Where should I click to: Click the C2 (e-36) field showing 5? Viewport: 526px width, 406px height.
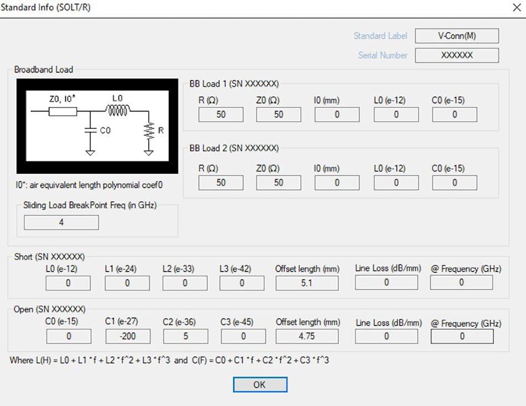point(185,336)
